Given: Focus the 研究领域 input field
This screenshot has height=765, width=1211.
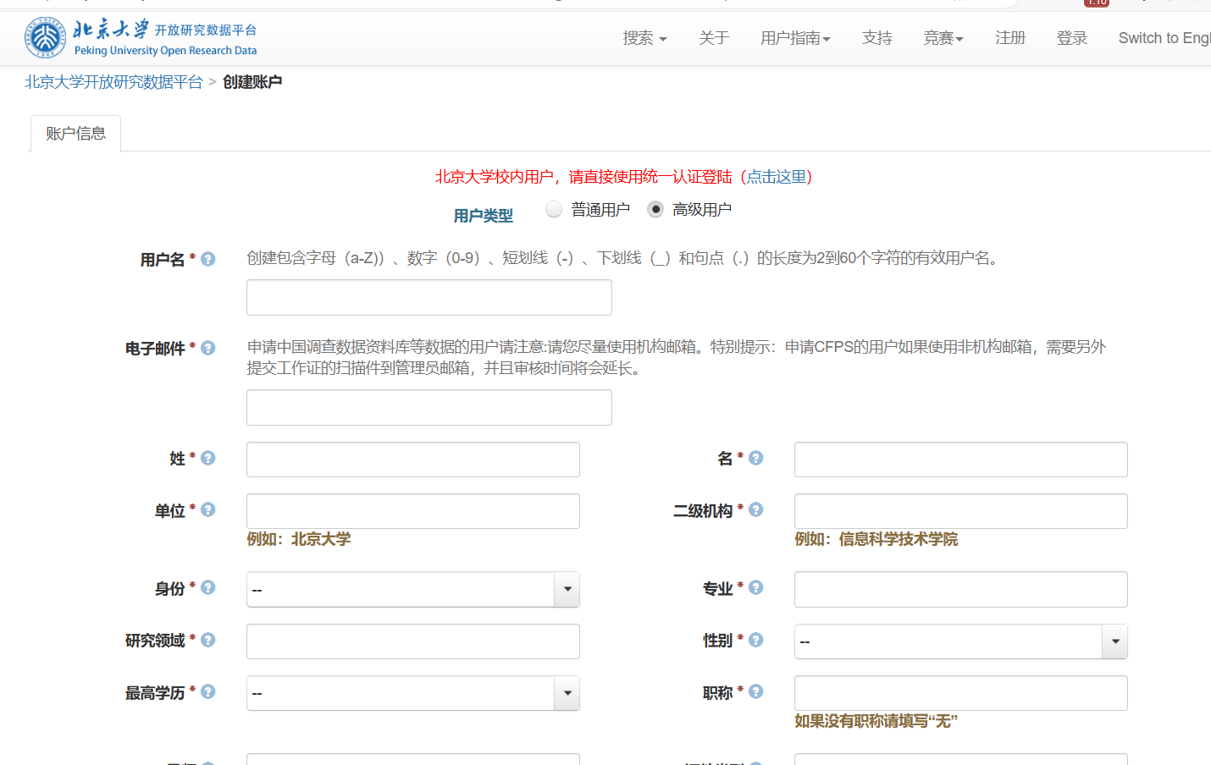Looking at the screenshot, I should click(x=412, y=641).
